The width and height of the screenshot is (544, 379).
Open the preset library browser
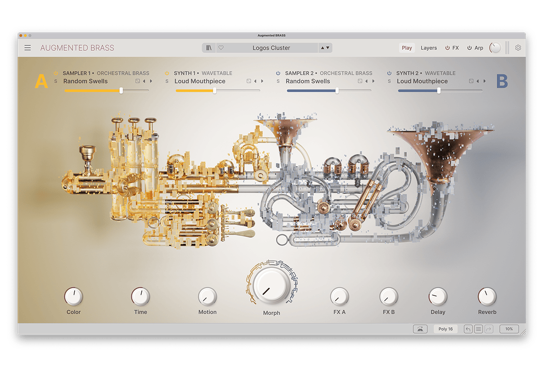(x=209, y=48)
